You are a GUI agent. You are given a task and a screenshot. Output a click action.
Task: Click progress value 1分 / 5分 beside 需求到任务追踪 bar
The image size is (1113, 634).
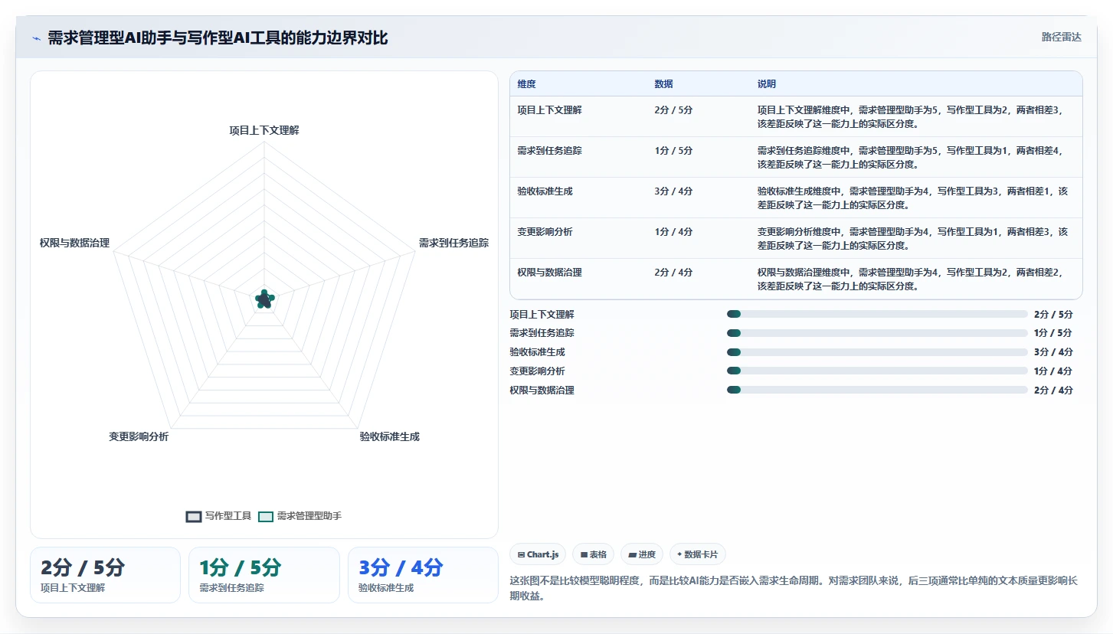1053,333
